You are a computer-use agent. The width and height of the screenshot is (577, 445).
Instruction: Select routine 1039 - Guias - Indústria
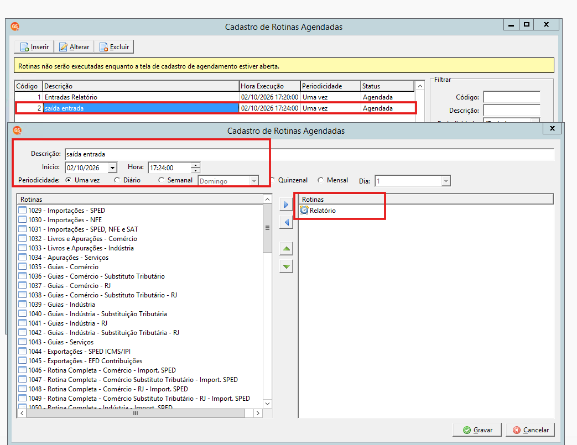click(x=57, y=305)
